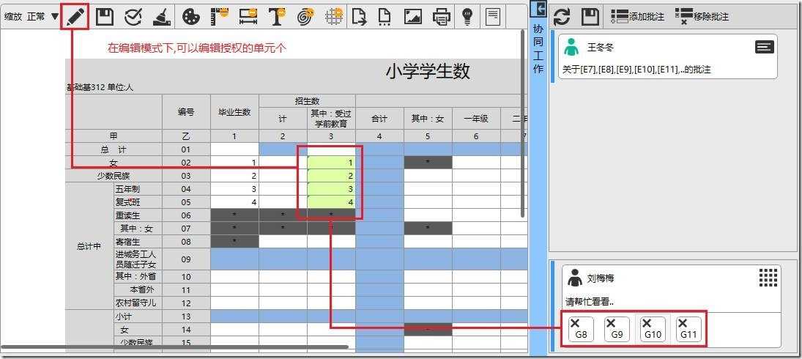Select green cell with value 3 in row 04
Screen dimensions: 802x359
pyautogui.click(x=331, y=189)
